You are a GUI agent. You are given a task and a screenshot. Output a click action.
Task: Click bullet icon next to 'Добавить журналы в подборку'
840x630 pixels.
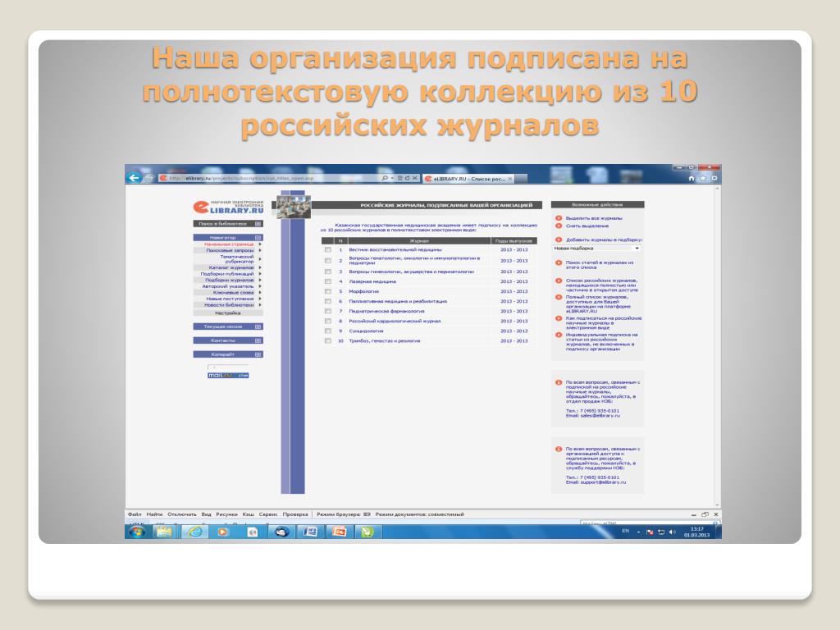[x=559, y=240]
